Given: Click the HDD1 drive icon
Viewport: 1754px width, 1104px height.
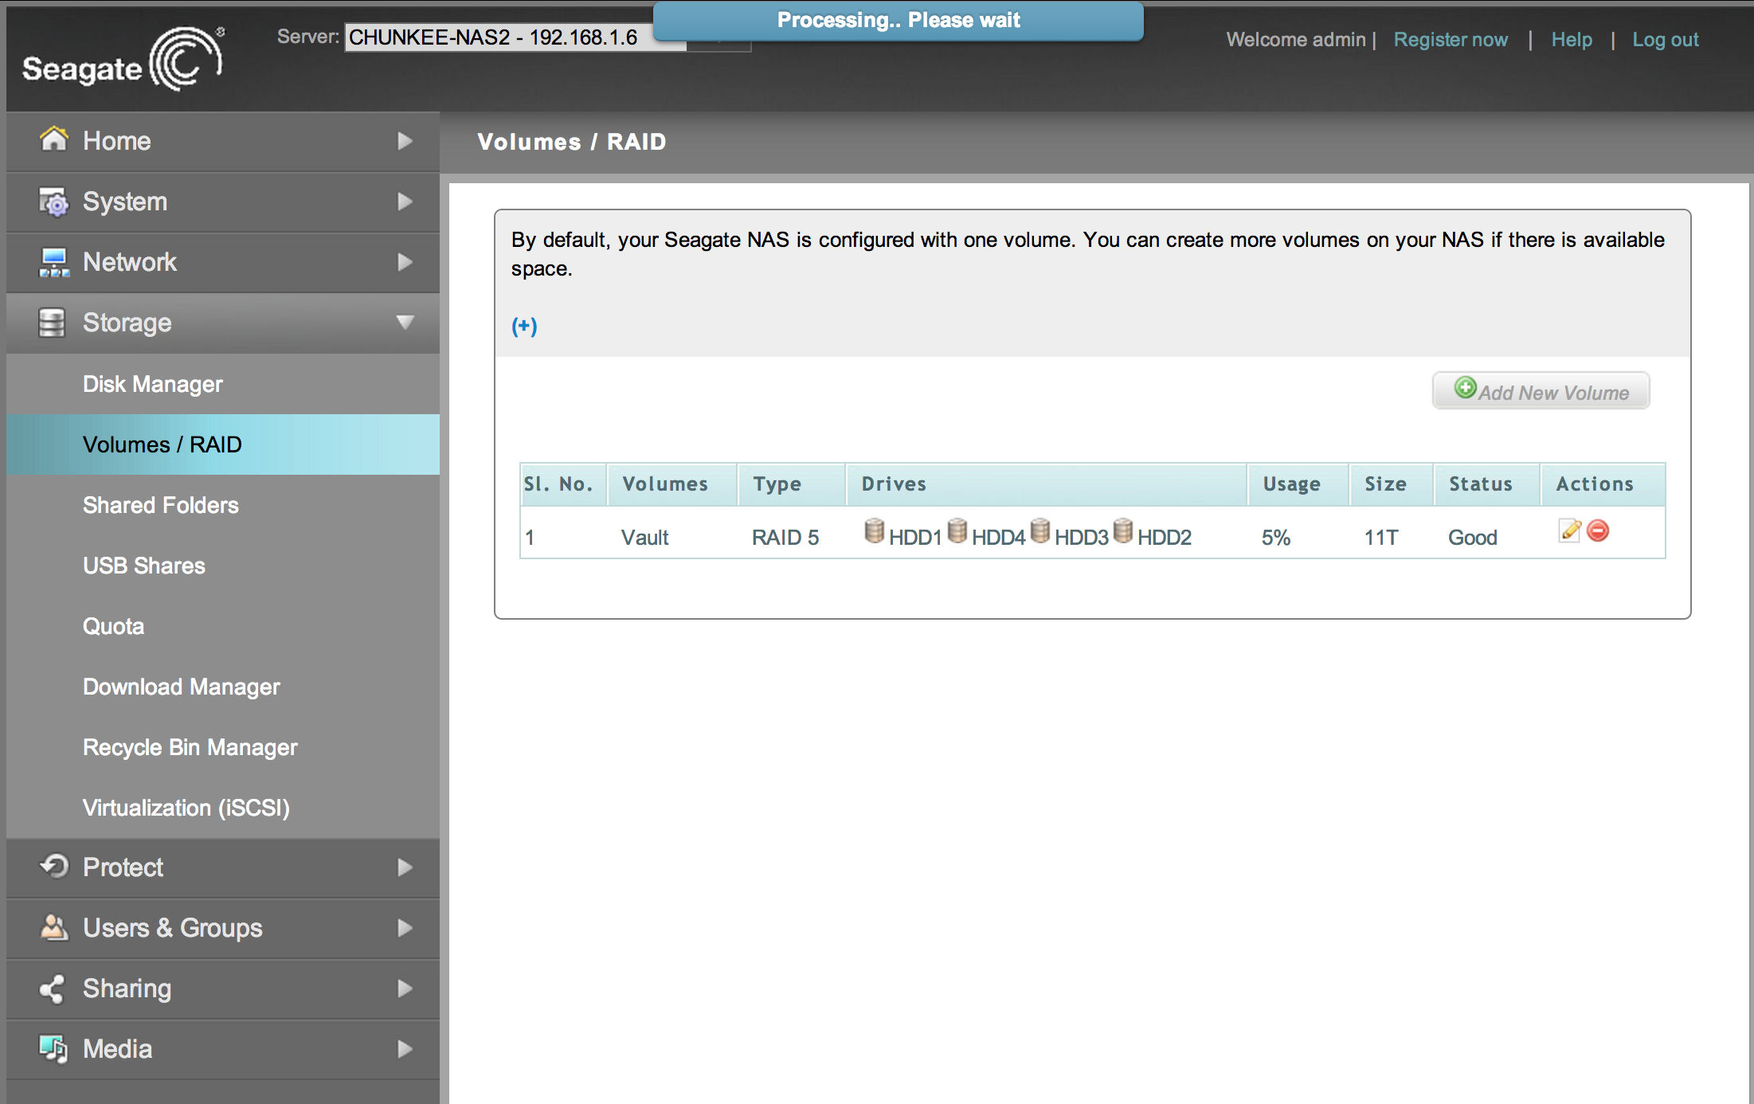Looking at the screenshot, I should (x=874, y=530).
